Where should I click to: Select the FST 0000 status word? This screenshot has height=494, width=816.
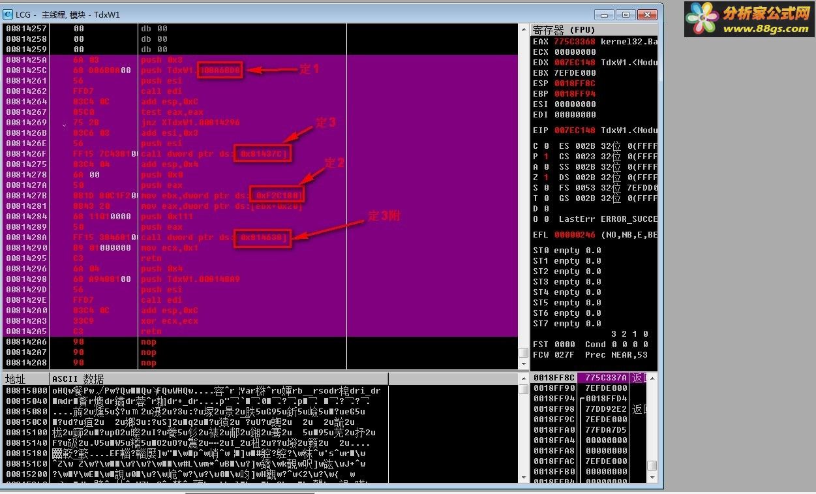pyautogui.click(x=554, y=345)
